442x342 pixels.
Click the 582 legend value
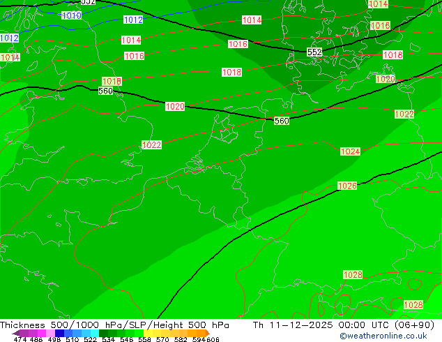point(181,339)
